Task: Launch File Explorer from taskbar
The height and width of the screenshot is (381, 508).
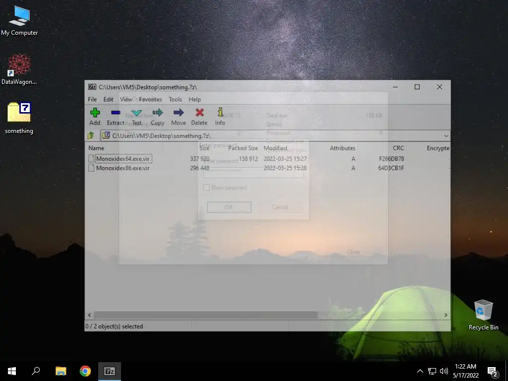Action: point(61,371)
